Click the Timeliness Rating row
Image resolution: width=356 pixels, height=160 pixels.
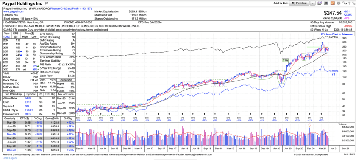point(58,50)
